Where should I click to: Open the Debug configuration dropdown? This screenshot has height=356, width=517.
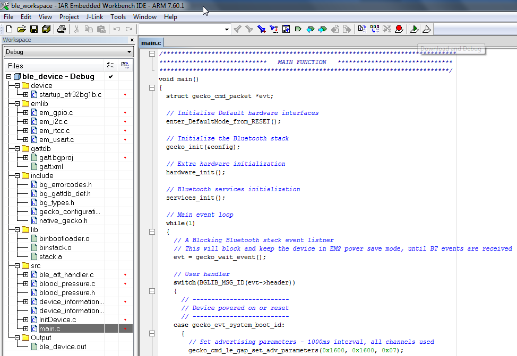coord(129,52)
